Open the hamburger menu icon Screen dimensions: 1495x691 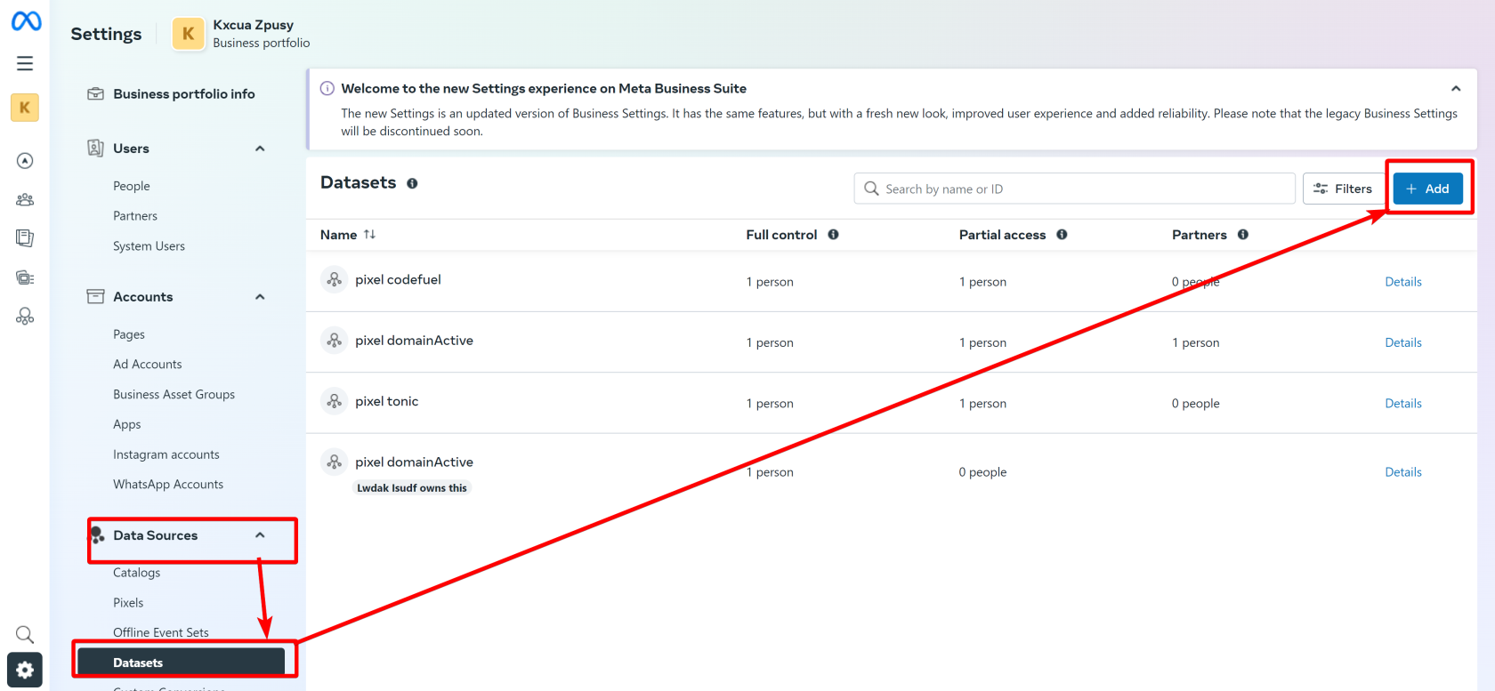(25, 63)
